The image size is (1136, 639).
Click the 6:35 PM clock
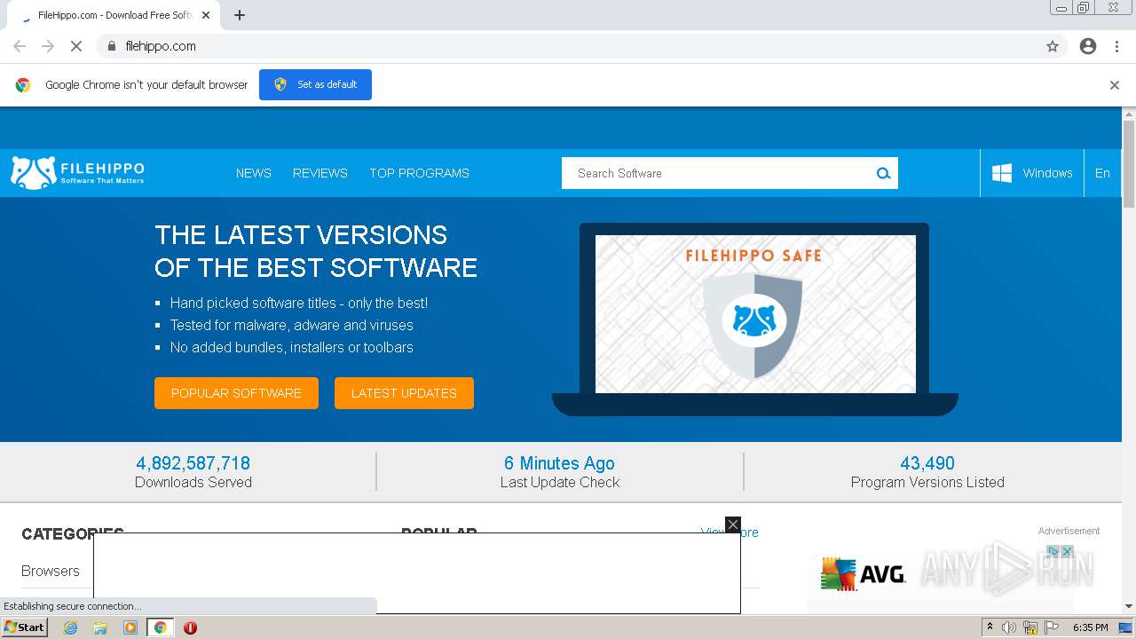point(1090,627)
